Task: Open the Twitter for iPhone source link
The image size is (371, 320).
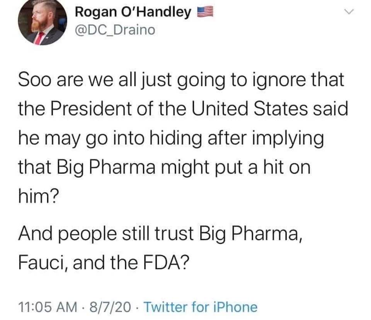Action: point(201,307)
